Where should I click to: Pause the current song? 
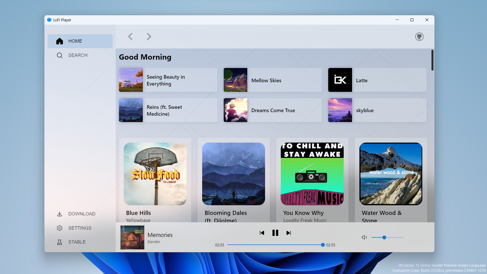click(x=275, y=233)
